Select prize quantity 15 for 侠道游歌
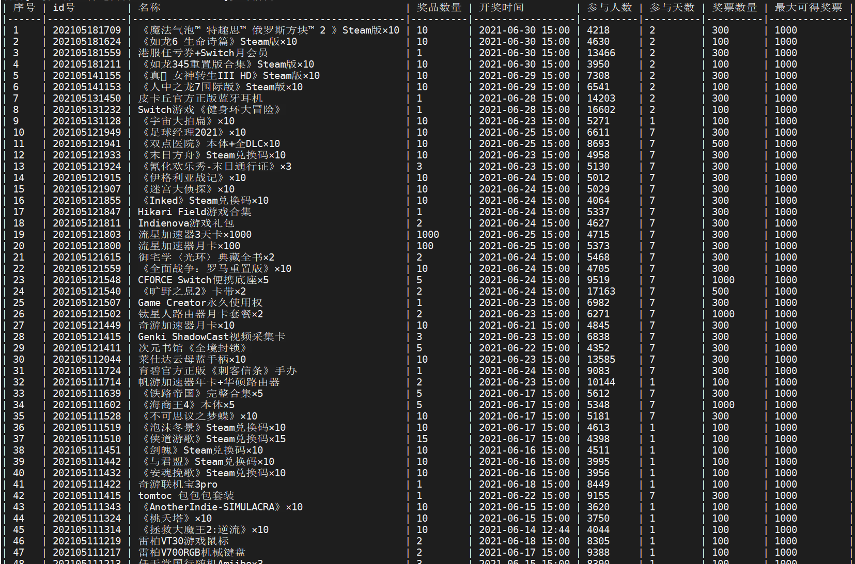 (422, 439)
